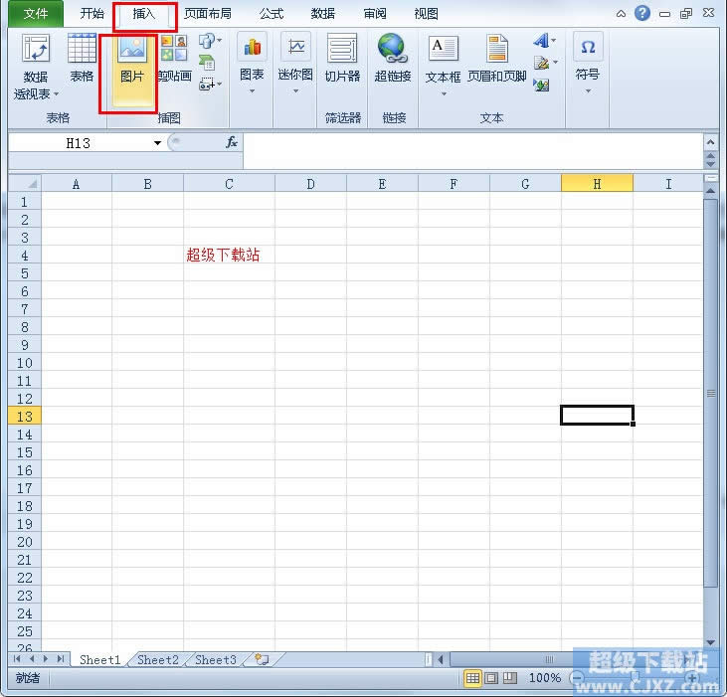The width and height of the screenshot is (727, 697).
Task: Open the shapes gallery icon
Action: 207,41
